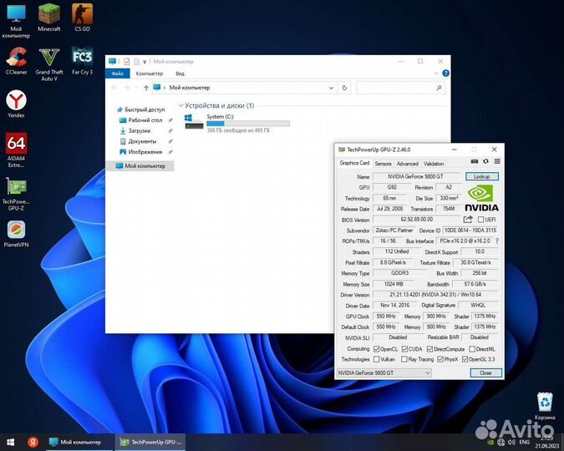Open the Yandex browser desktop icon
Image resolution: width=564 pixels, height=451 pixels.
point(16,104)
